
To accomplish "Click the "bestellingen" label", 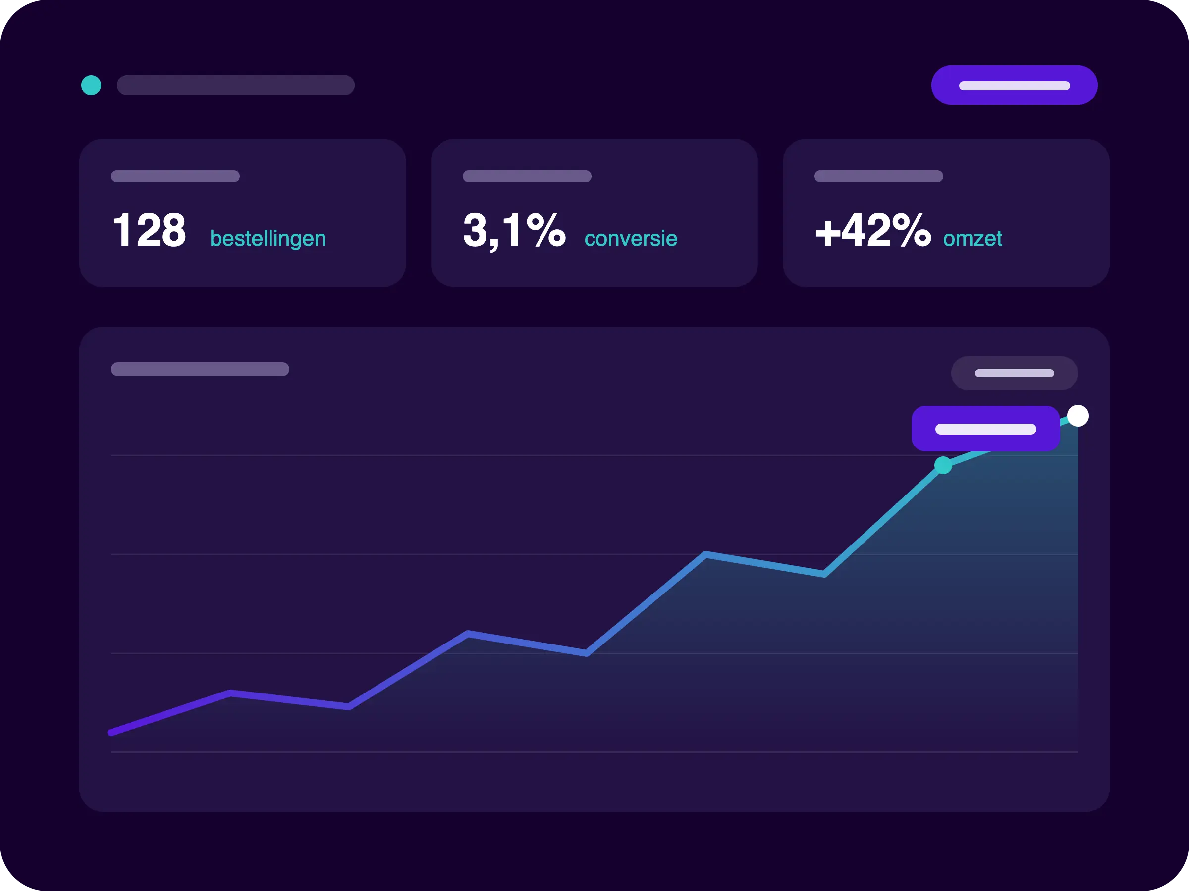I will click(x=268, y=239).
